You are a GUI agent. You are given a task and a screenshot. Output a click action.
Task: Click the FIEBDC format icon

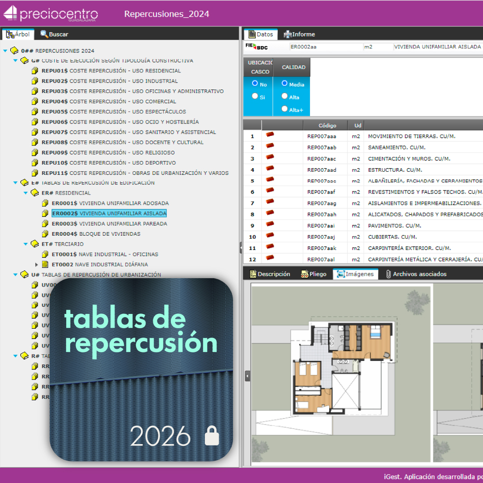(x=256, y=47)
